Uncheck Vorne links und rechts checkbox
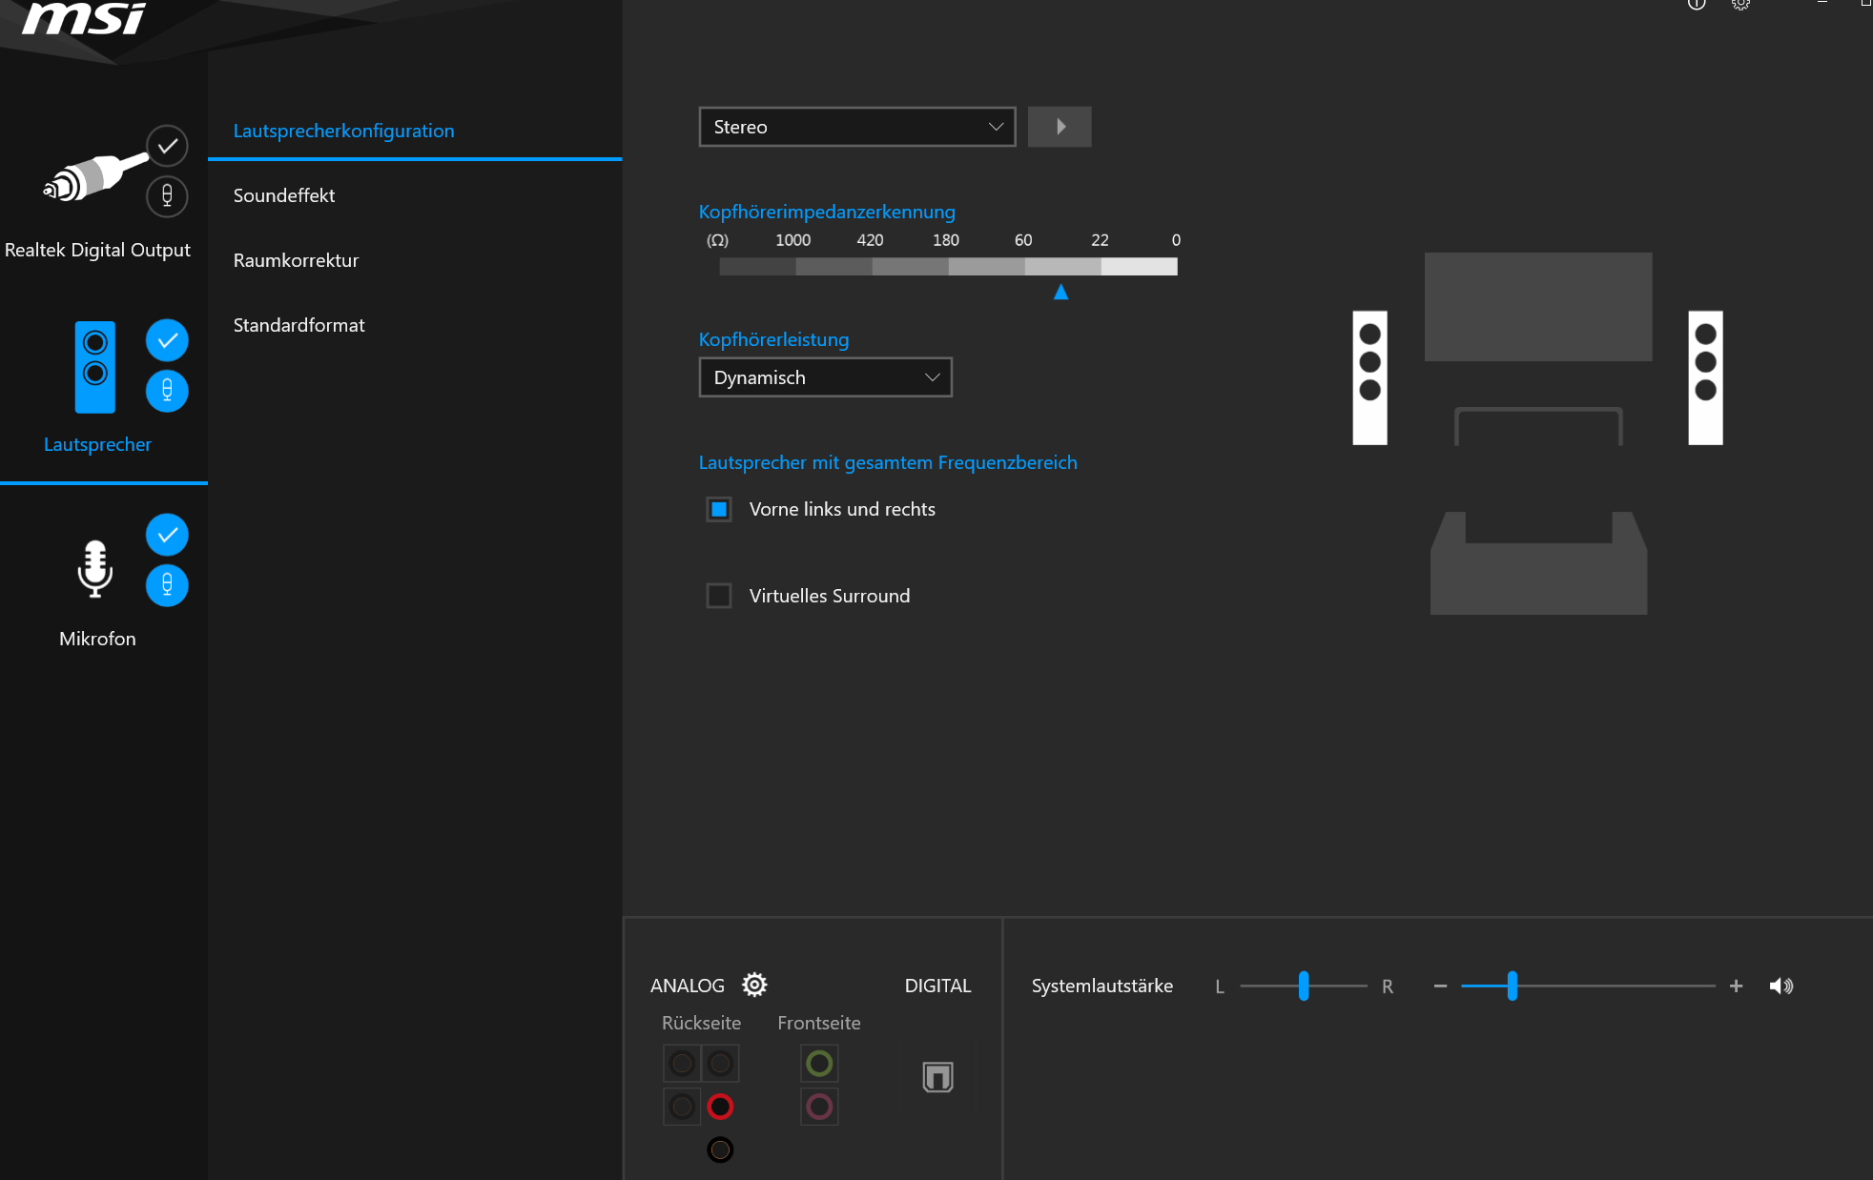This screenshot has height=1180, width=1873. [719, 509]
